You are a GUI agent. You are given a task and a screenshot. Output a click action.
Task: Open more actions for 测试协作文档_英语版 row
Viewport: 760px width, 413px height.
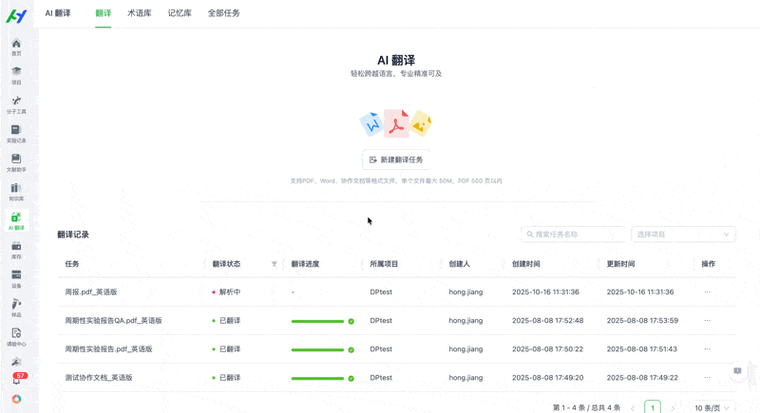pos(707,378)
